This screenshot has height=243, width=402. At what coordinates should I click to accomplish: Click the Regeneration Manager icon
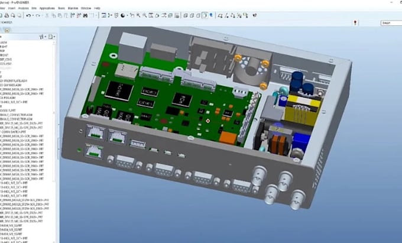tap(79, 15)
